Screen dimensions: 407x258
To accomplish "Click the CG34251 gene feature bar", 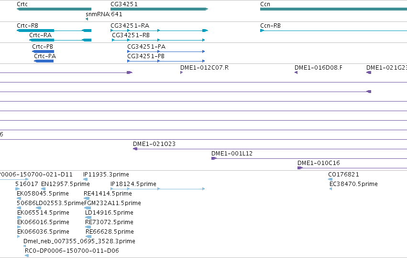I will click(x=159, y=9).
